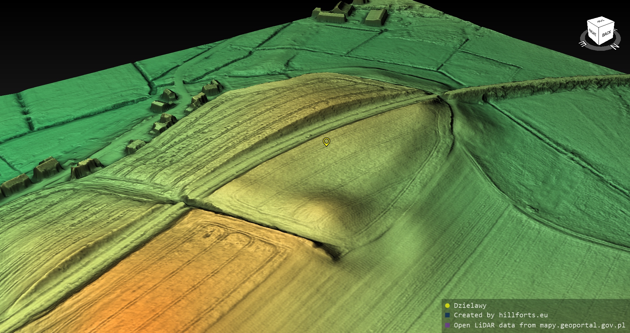Click the purple square in the legend

click(447, 325)
